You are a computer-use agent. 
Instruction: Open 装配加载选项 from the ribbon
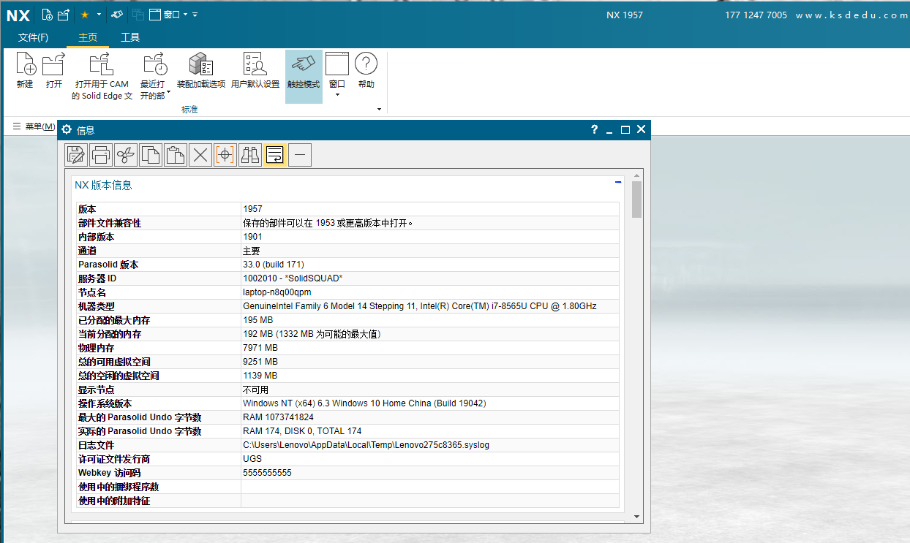201,71
